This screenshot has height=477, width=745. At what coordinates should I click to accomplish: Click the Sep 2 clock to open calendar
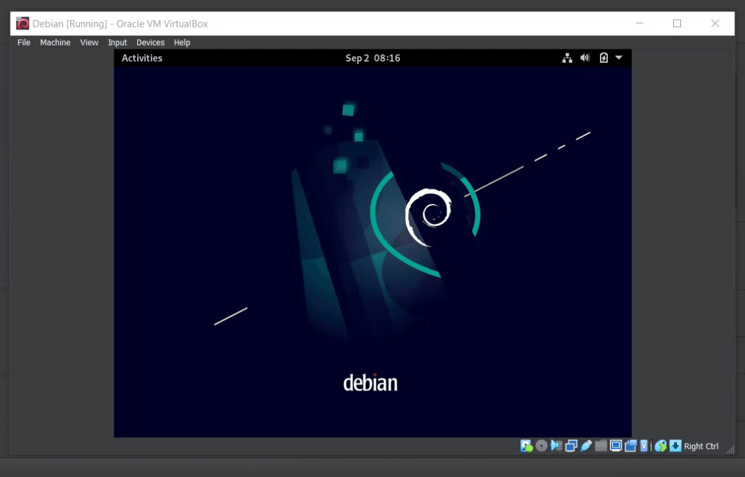(373, 58)
